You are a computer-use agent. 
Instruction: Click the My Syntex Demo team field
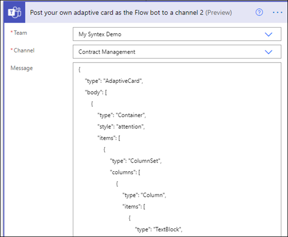click(x=177, y=34)
